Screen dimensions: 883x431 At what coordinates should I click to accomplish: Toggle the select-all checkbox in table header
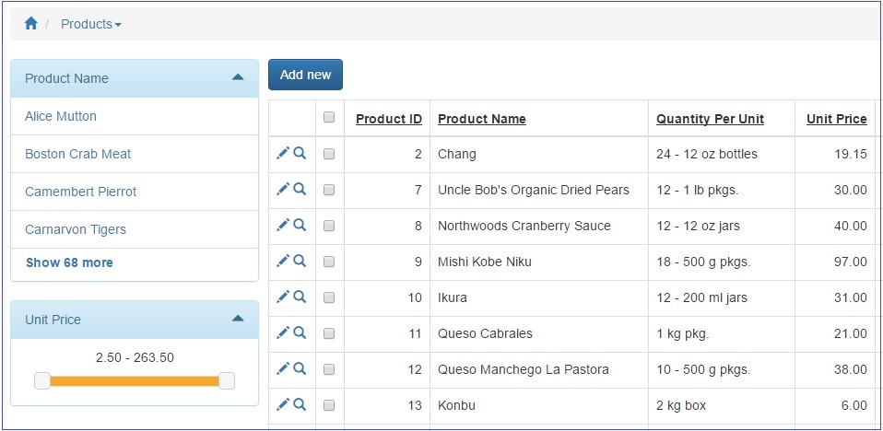click(x=328, y=118)
